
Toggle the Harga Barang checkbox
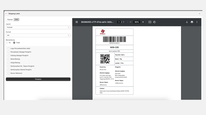point(9,63)
